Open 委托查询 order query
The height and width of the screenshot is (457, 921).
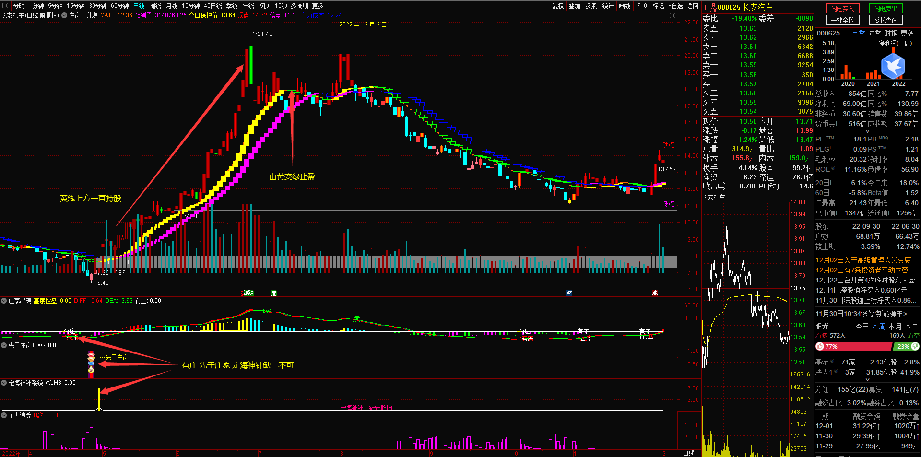[x=886, y=20]
